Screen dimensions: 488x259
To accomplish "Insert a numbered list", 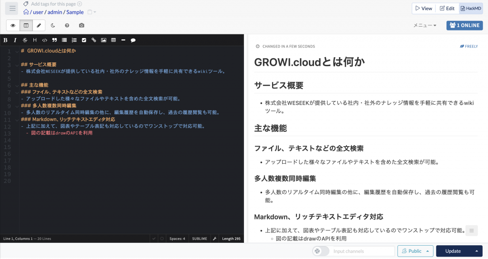I will 74,40.
